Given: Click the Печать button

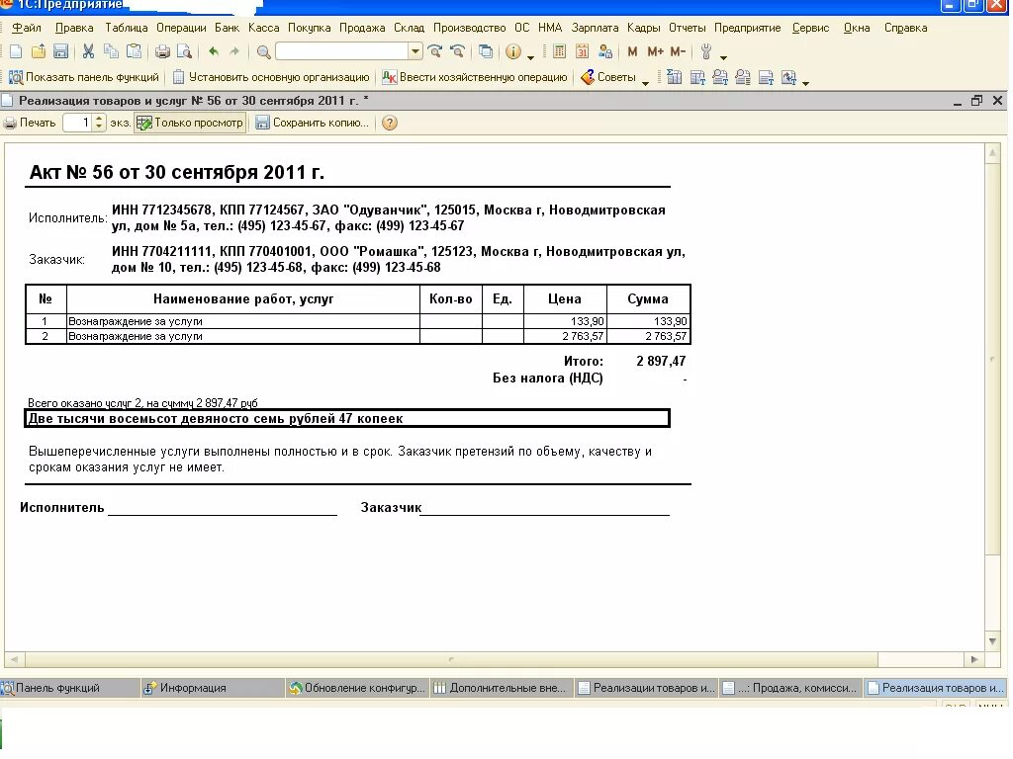Looking at the screenshot, I should coord(30,123).
